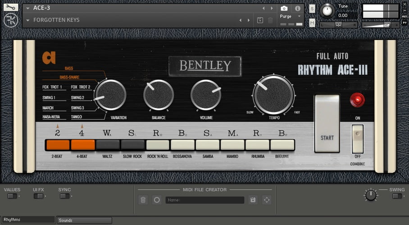The image size is (409, 225).
Task: Click the BENTLEY nameplate
Action: pos(205,66)
